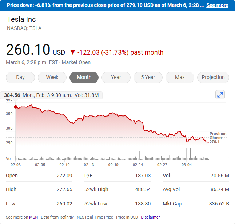The width and height of the screenshot is (235, 224).
Task: Click the 02-24 date on chart axis
Action: pos(138,165)
